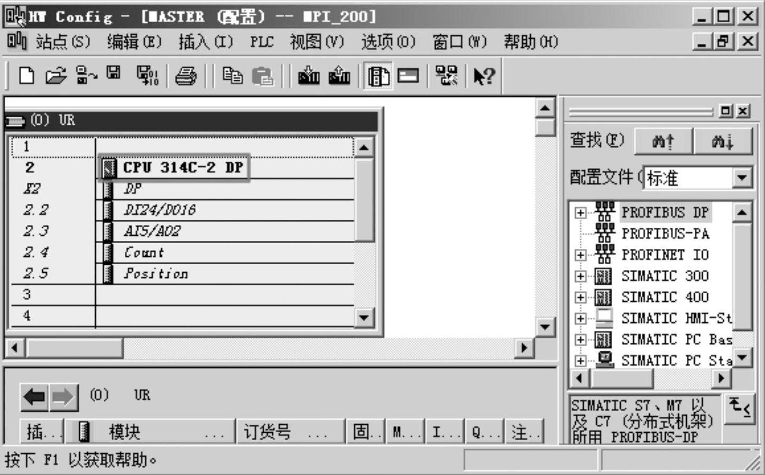Image resolution: width=765 pixels, height=475 pixels.
Task: Click the Save and Compile toolbar icon
Action: 148,76
